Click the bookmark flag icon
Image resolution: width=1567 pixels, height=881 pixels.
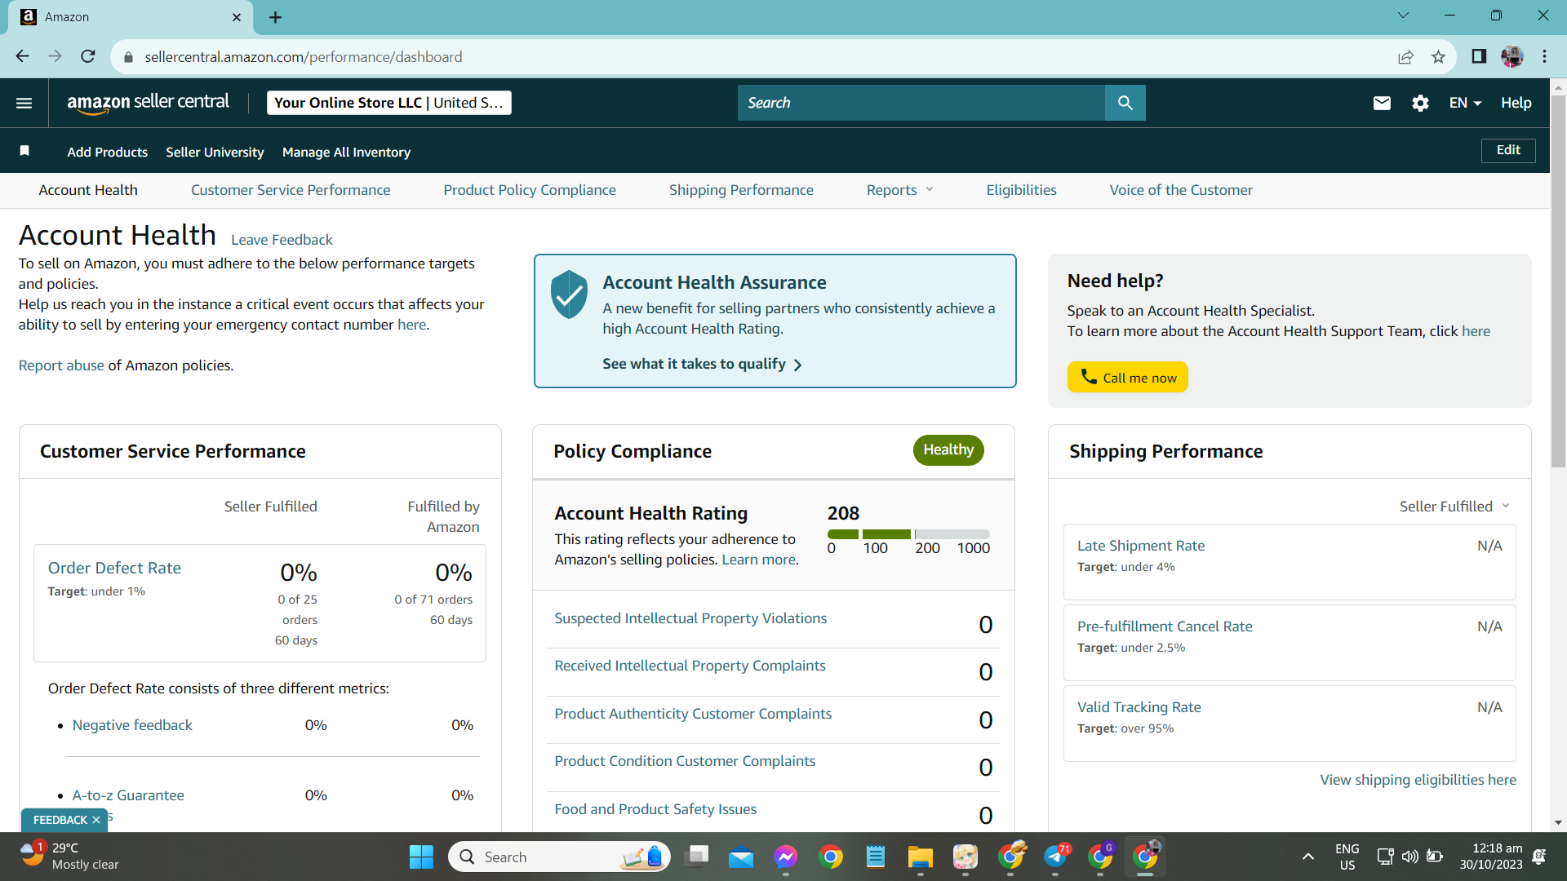(x=24, y=151)
